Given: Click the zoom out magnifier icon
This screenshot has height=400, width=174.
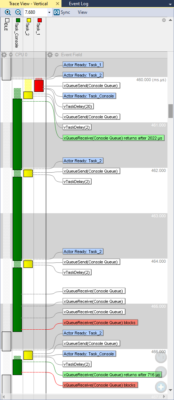Looking at the screenshot, I should [18, 12].
